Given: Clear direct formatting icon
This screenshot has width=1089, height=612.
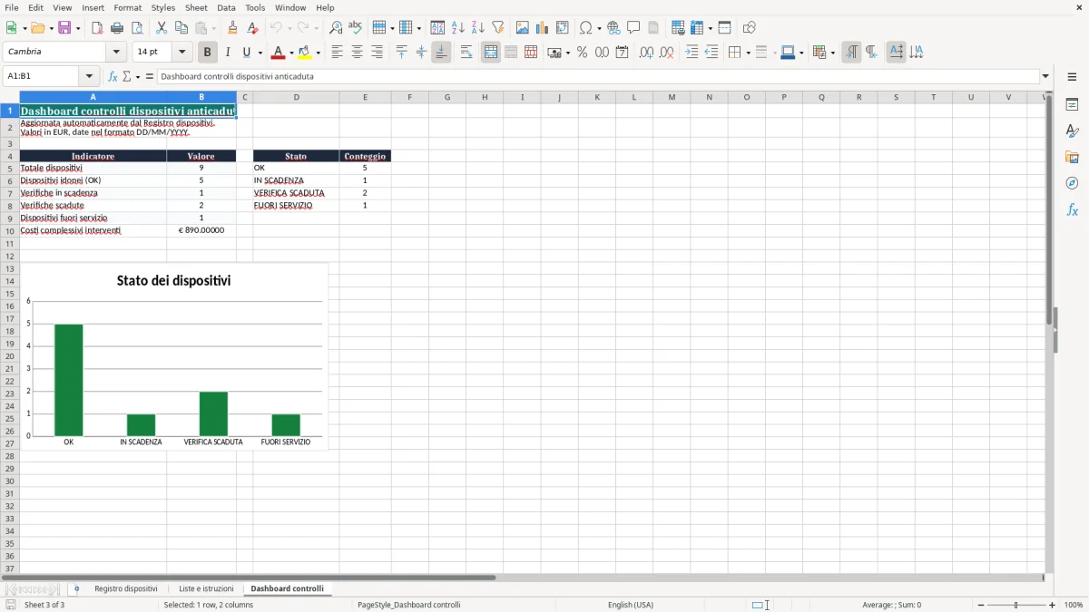Looking at the screenshot, I should (x=253, y=28).
